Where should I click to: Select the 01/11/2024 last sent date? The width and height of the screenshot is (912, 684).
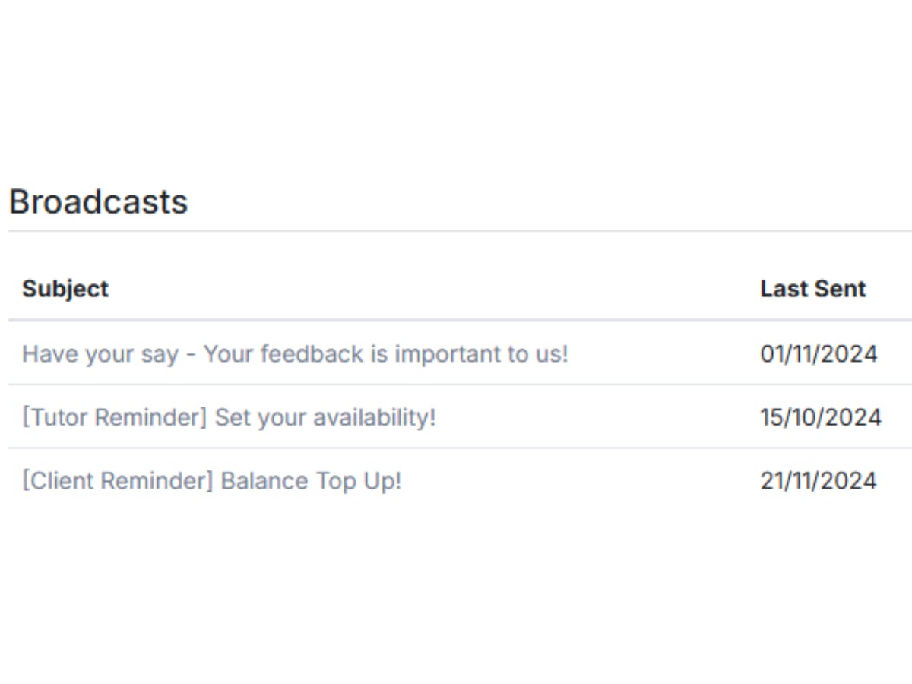coord(819,354)
